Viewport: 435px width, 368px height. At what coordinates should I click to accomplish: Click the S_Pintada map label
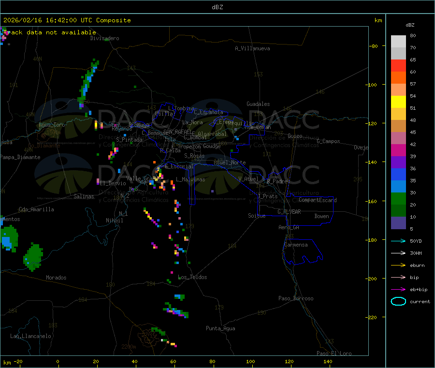click(129, 140)
